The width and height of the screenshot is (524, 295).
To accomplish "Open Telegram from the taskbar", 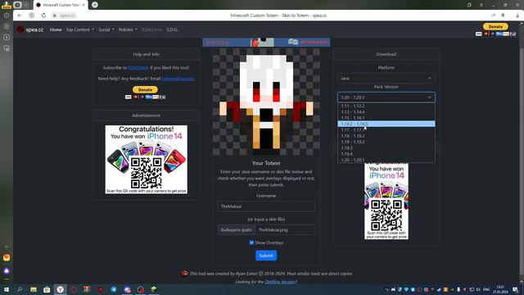I will point(114,289).
